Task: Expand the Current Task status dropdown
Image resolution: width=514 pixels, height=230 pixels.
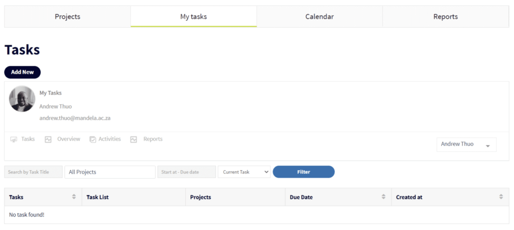Action: [244, 172]
